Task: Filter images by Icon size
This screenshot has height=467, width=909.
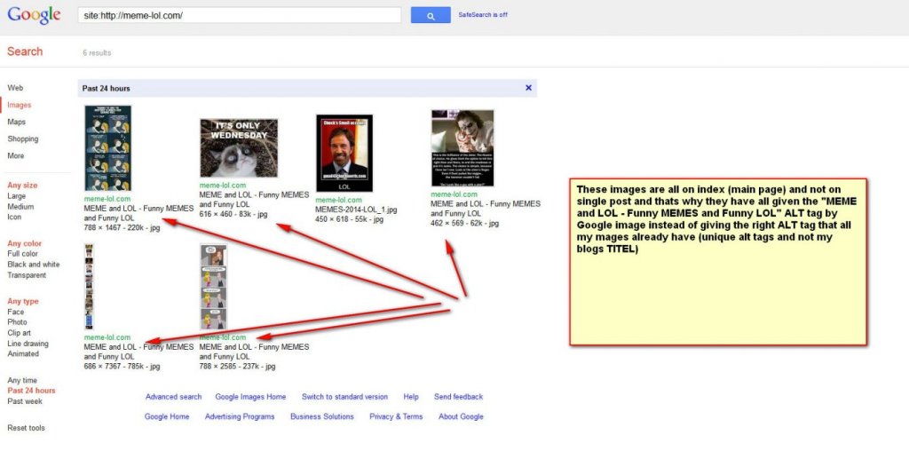Action: 14,217
